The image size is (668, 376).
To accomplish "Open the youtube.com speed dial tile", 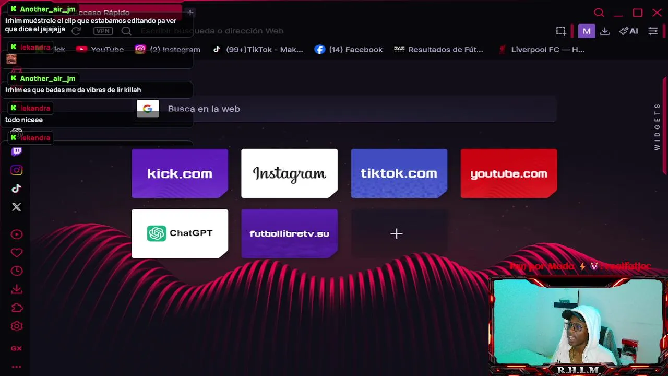I will pos(508,173).
